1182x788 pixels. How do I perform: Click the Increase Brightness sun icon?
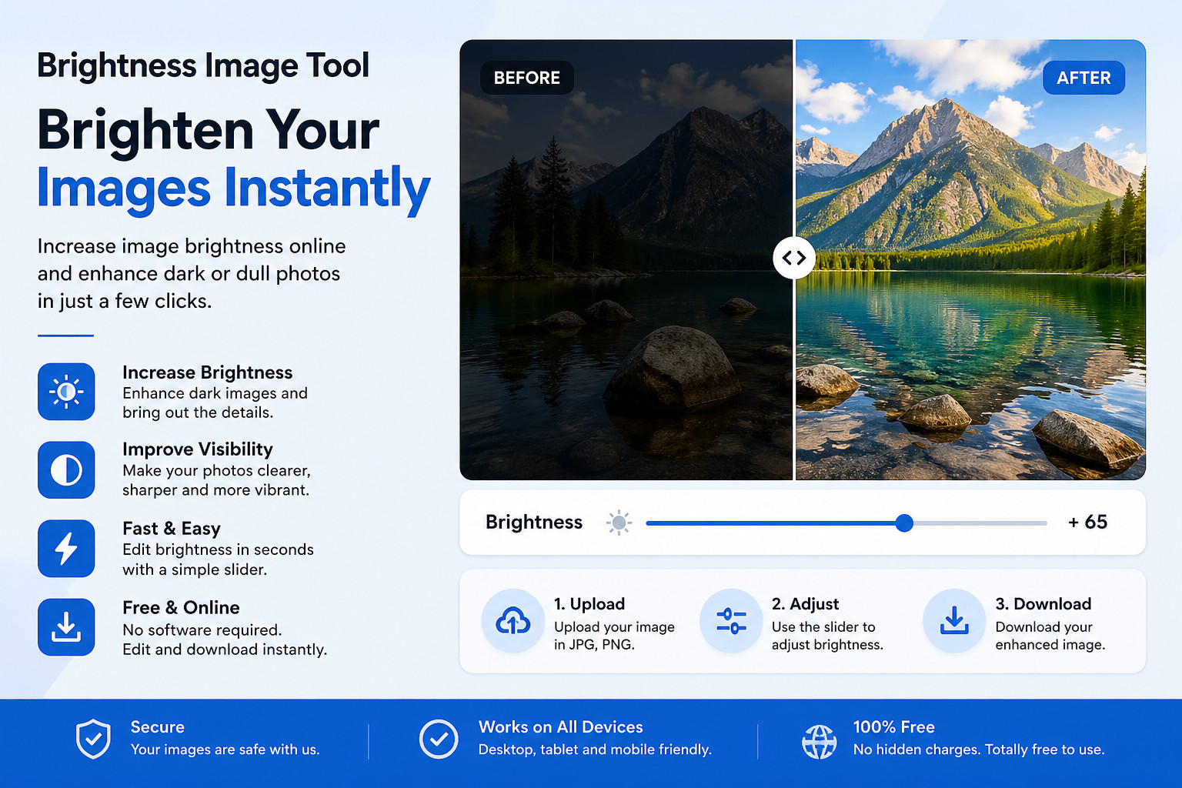pos(66,392)
